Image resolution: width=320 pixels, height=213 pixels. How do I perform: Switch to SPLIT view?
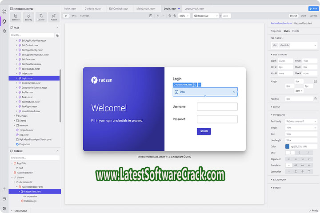click(x=303, y=16)
